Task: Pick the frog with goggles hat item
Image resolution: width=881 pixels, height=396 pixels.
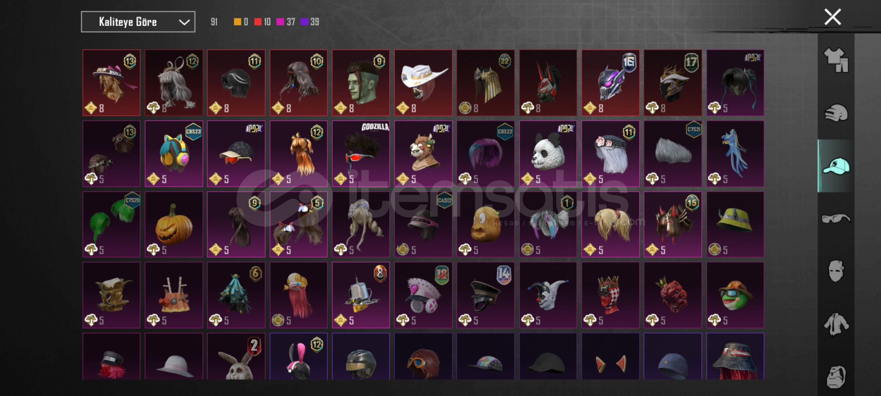Action: point(735,295)
